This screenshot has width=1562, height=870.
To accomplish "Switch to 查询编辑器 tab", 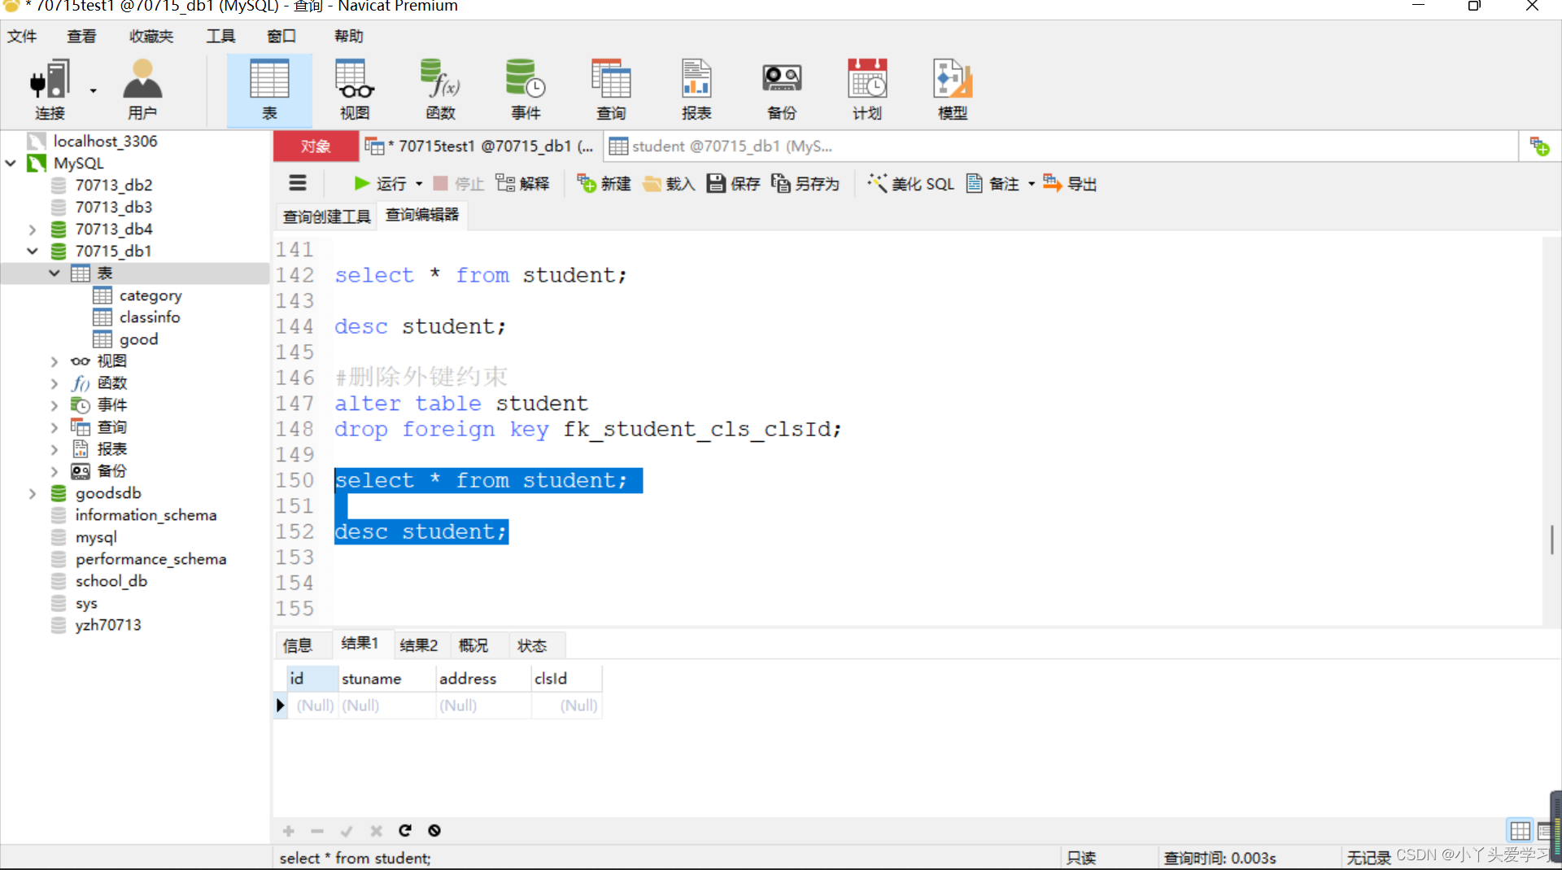I will point(422,215).
